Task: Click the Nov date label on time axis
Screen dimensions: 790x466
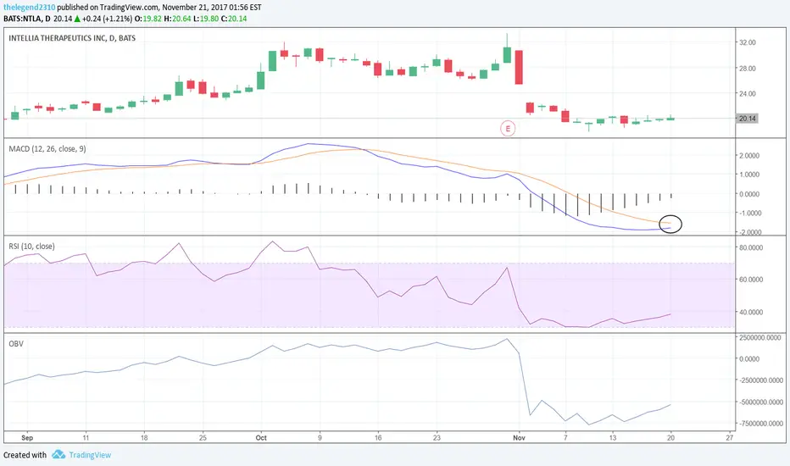Action: (519, 438)
